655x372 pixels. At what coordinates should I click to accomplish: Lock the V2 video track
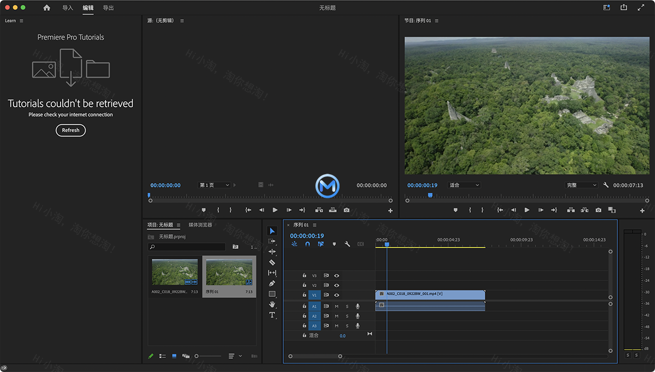click(304, 285)
